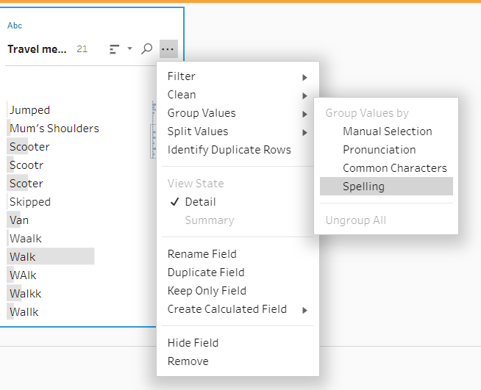Choose Manual Selection grouping

pos(387,131)
